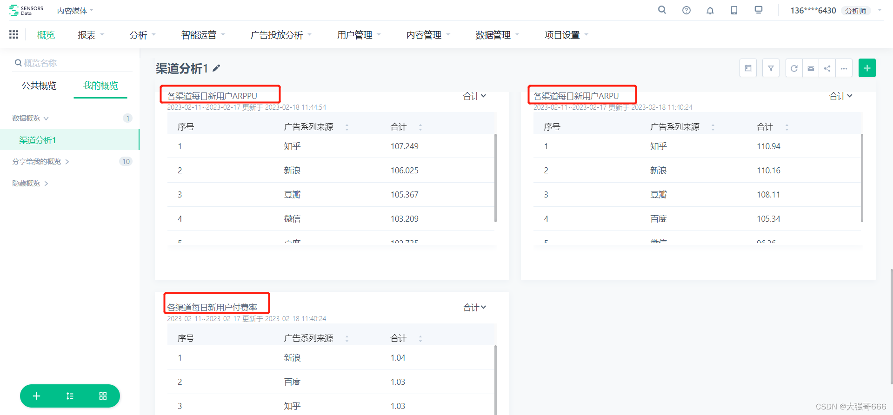Open the search icon in top bar
The width and height of the screenshot is (893, 415).
662,10
